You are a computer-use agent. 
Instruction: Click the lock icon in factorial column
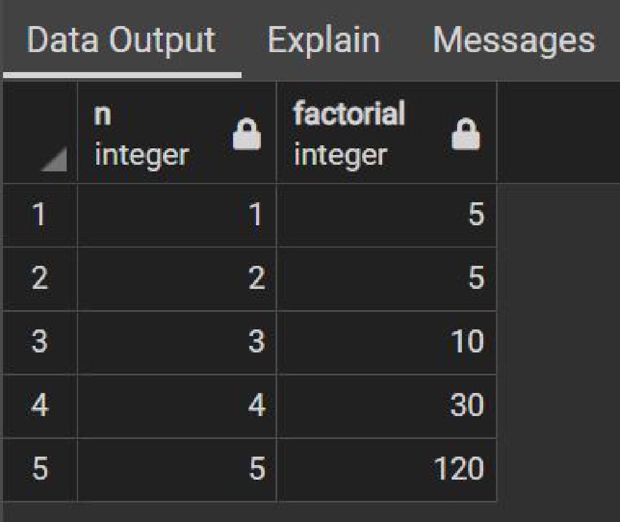coord(466,134)
